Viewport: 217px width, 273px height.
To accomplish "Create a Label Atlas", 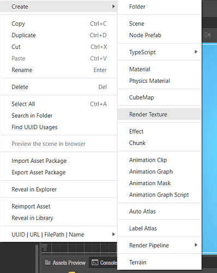I will pyautogui.click(x=159, y=228).
